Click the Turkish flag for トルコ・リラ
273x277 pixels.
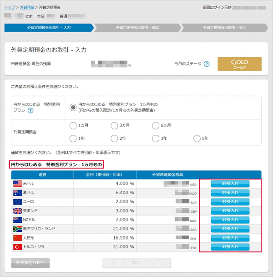(18, 246)
